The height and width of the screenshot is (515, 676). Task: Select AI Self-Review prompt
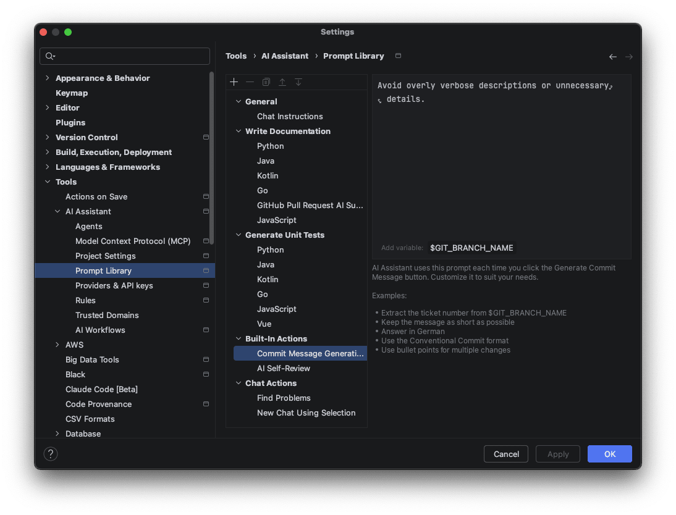[283, 368]
